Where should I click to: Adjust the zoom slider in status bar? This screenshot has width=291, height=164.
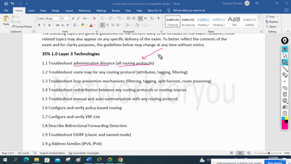click(269, 153)
